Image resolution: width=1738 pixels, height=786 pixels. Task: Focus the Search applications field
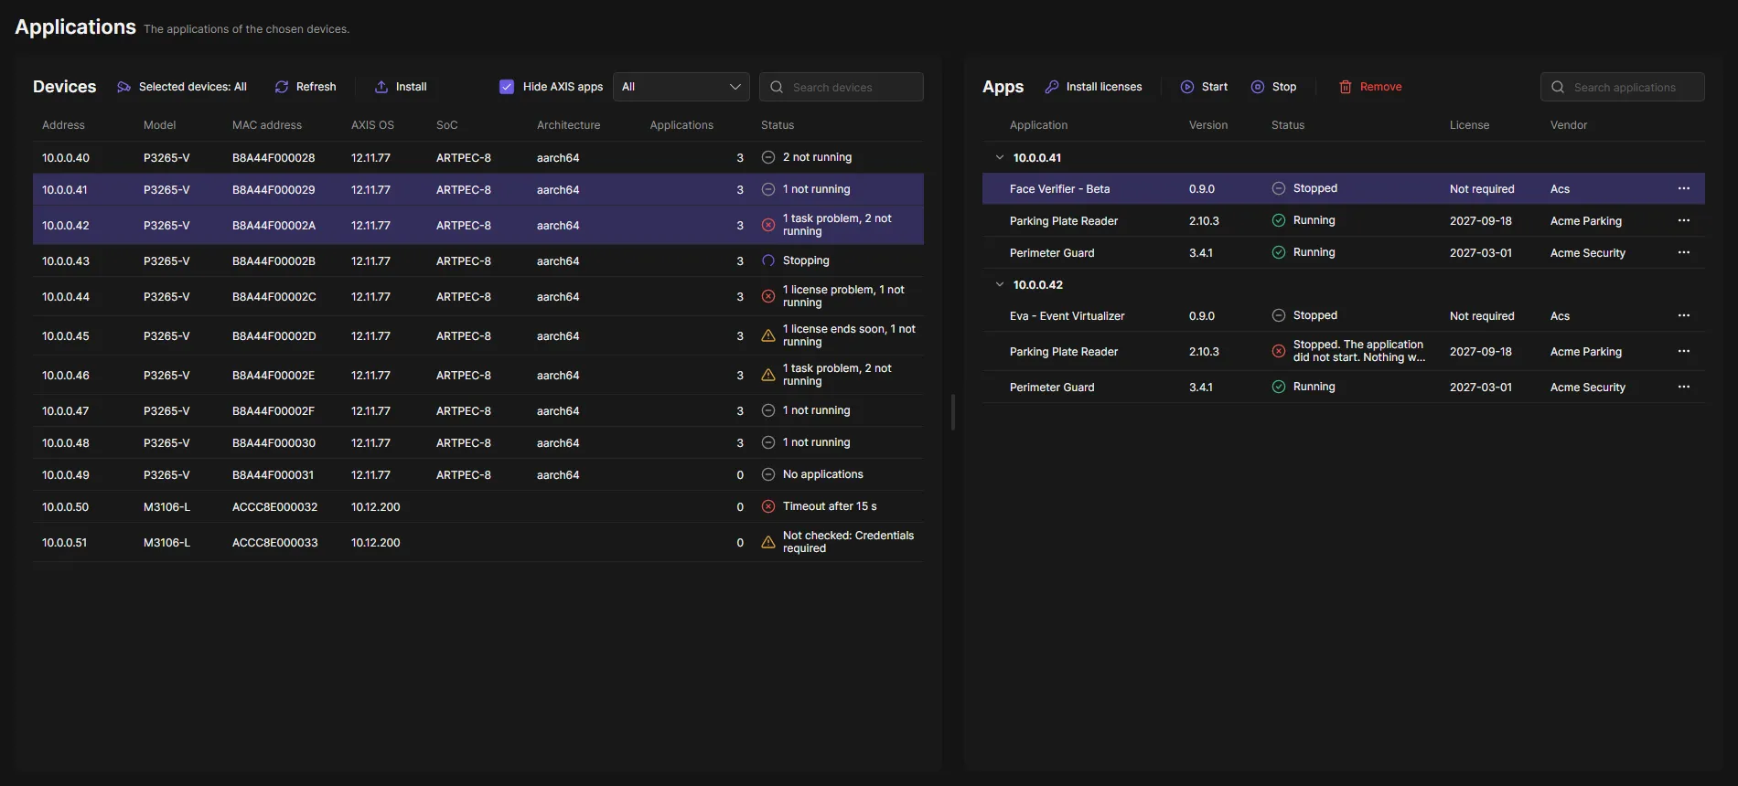click(1623, 87)
